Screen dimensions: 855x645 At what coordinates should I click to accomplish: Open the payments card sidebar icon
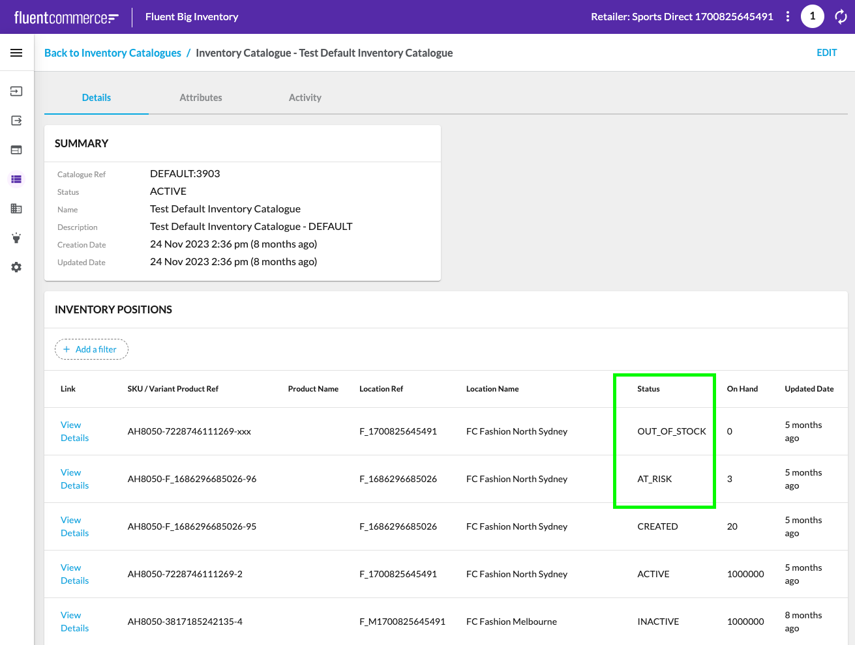point(16,150)
